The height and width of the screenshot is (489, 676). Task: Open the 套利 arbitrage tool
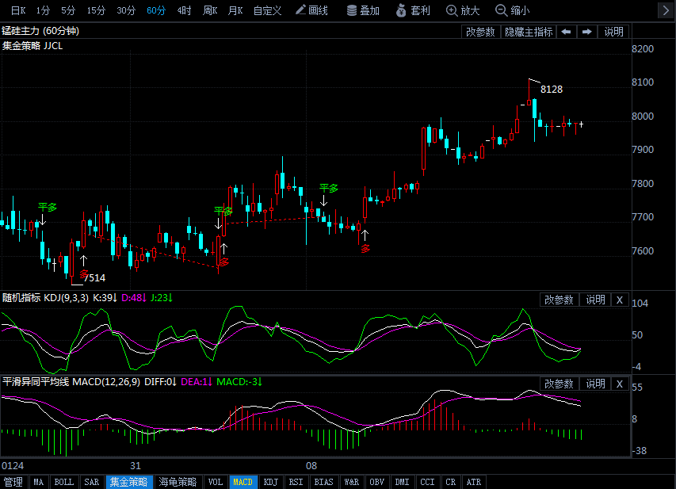pyautogui.click(x=413, y=10)
